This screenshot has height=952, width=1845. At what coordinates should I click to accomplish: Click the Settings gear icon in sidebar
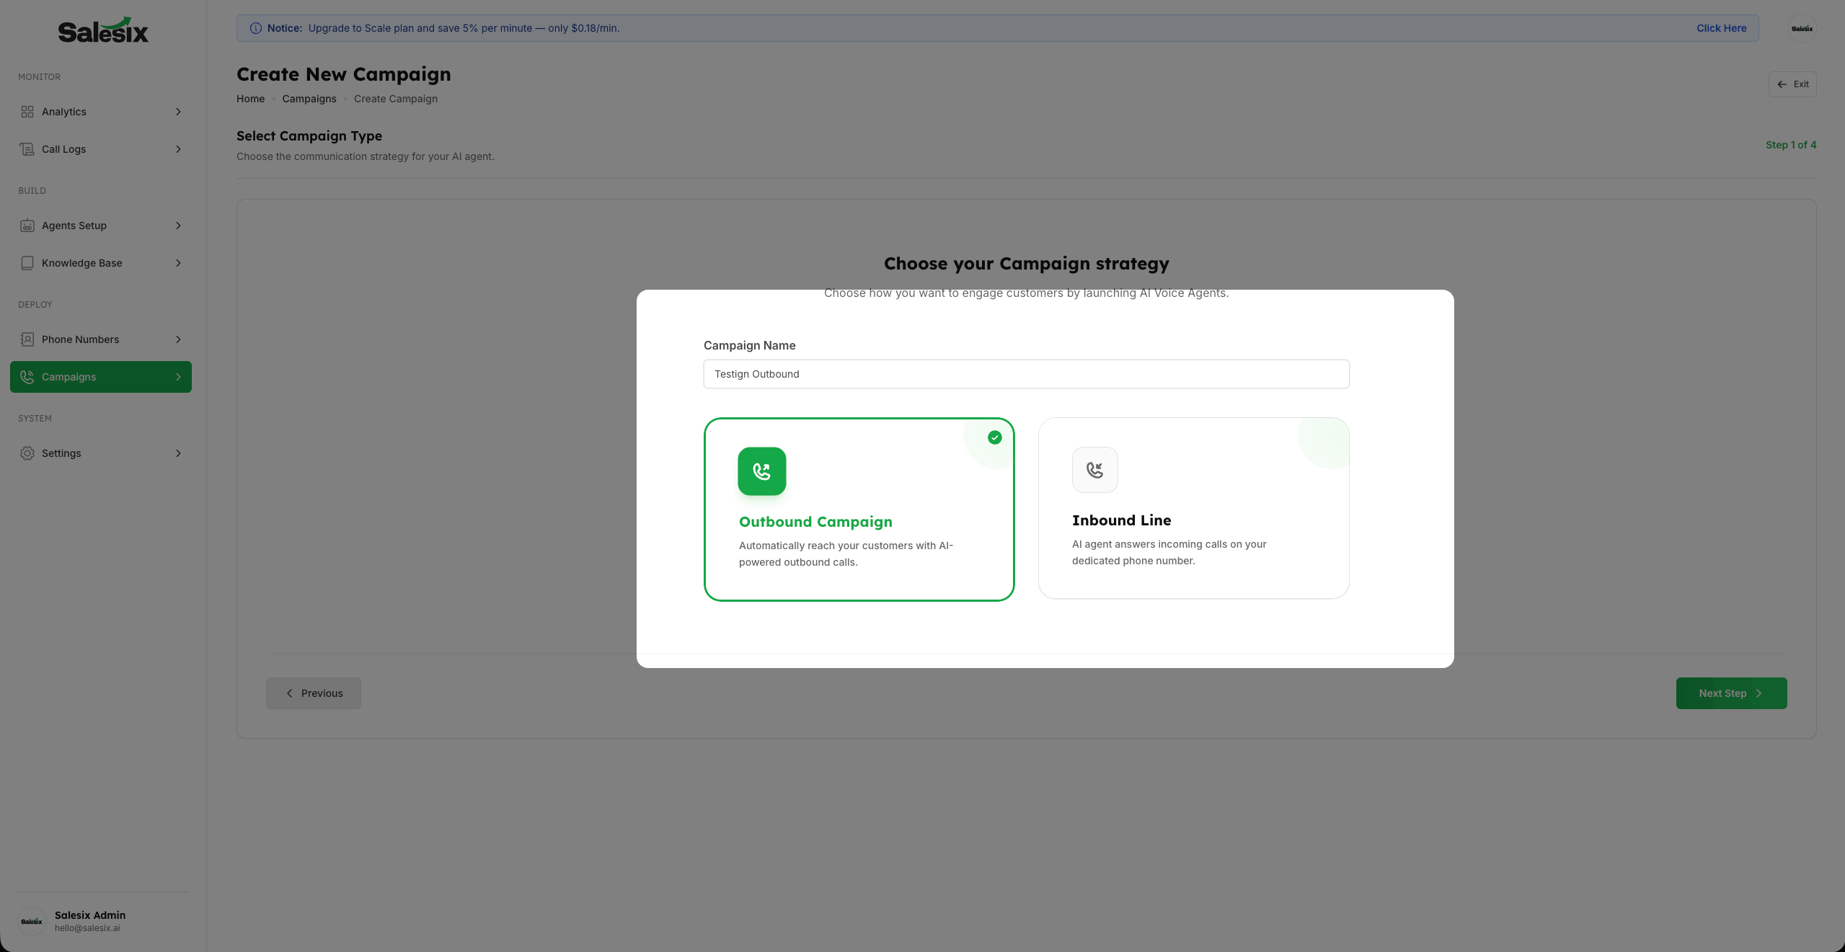[27, 453]
